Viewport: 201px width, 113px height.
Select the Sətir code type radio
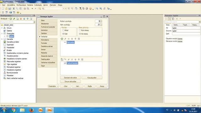pyautogui.click(x=63, y=34)
